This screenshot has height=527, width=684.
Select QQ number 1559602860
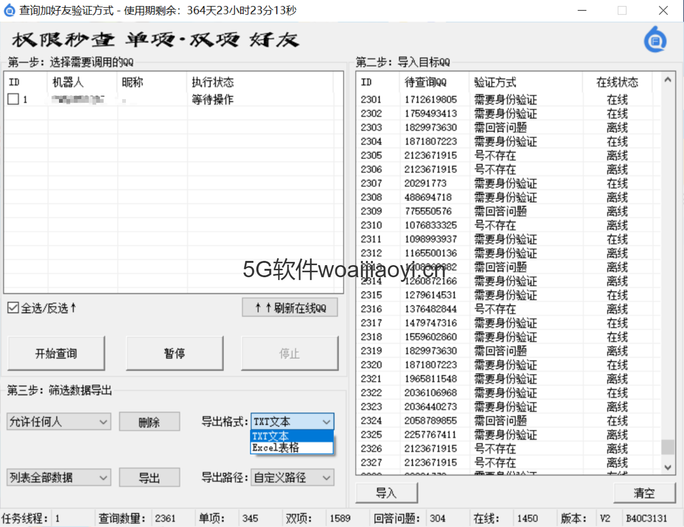pyautogui.click(x=430, y=337)
